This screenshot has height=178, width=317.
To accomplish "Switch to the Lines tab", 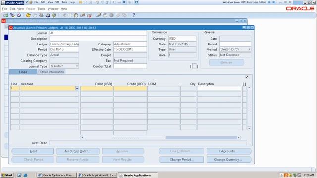I will pos(23,72).
